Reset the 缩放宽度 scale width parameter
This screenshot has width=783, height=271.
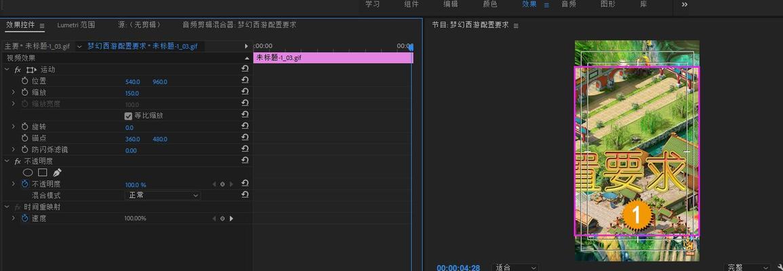click(x=245, y=104)
